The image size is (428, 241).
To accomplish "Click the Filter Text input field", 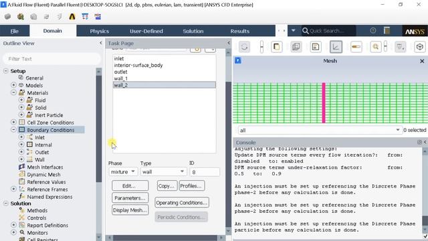I will click(51, 59).
